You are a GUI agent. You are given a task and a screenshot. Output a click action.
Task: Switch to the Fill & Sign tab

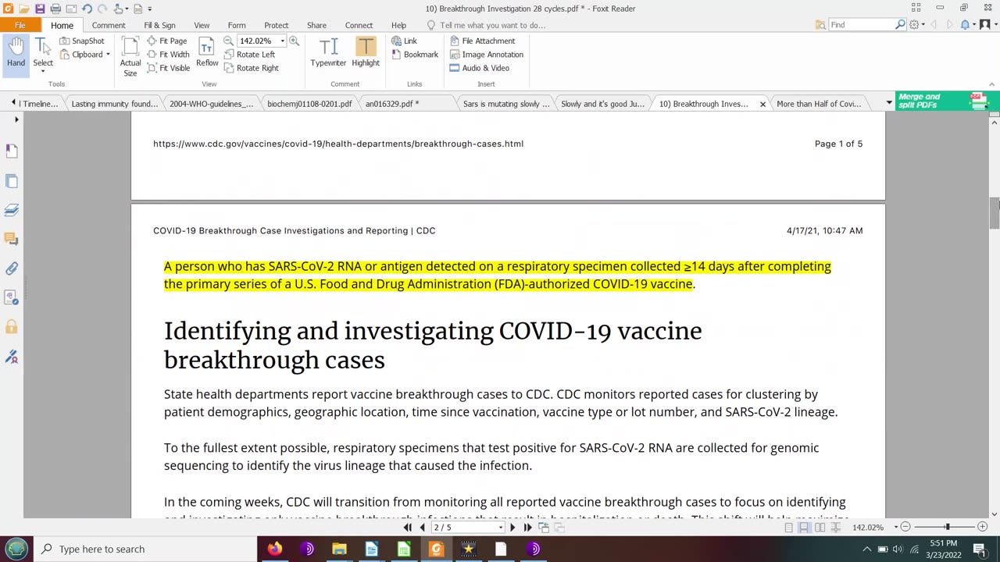click(x=159, y=25)
